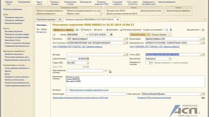Click Идентификатор платежа input field

pos(85,71)
